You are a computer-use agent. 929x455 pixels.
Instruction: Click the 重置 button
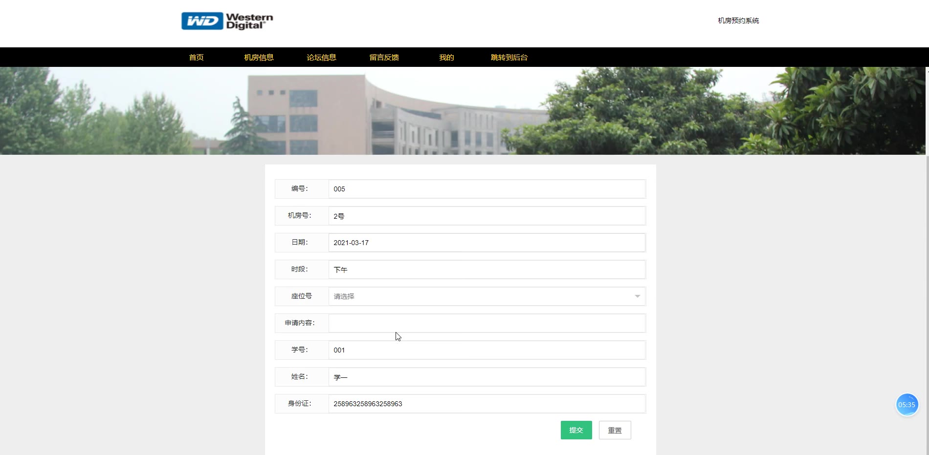pyautogui.click(x=615, y=430)
